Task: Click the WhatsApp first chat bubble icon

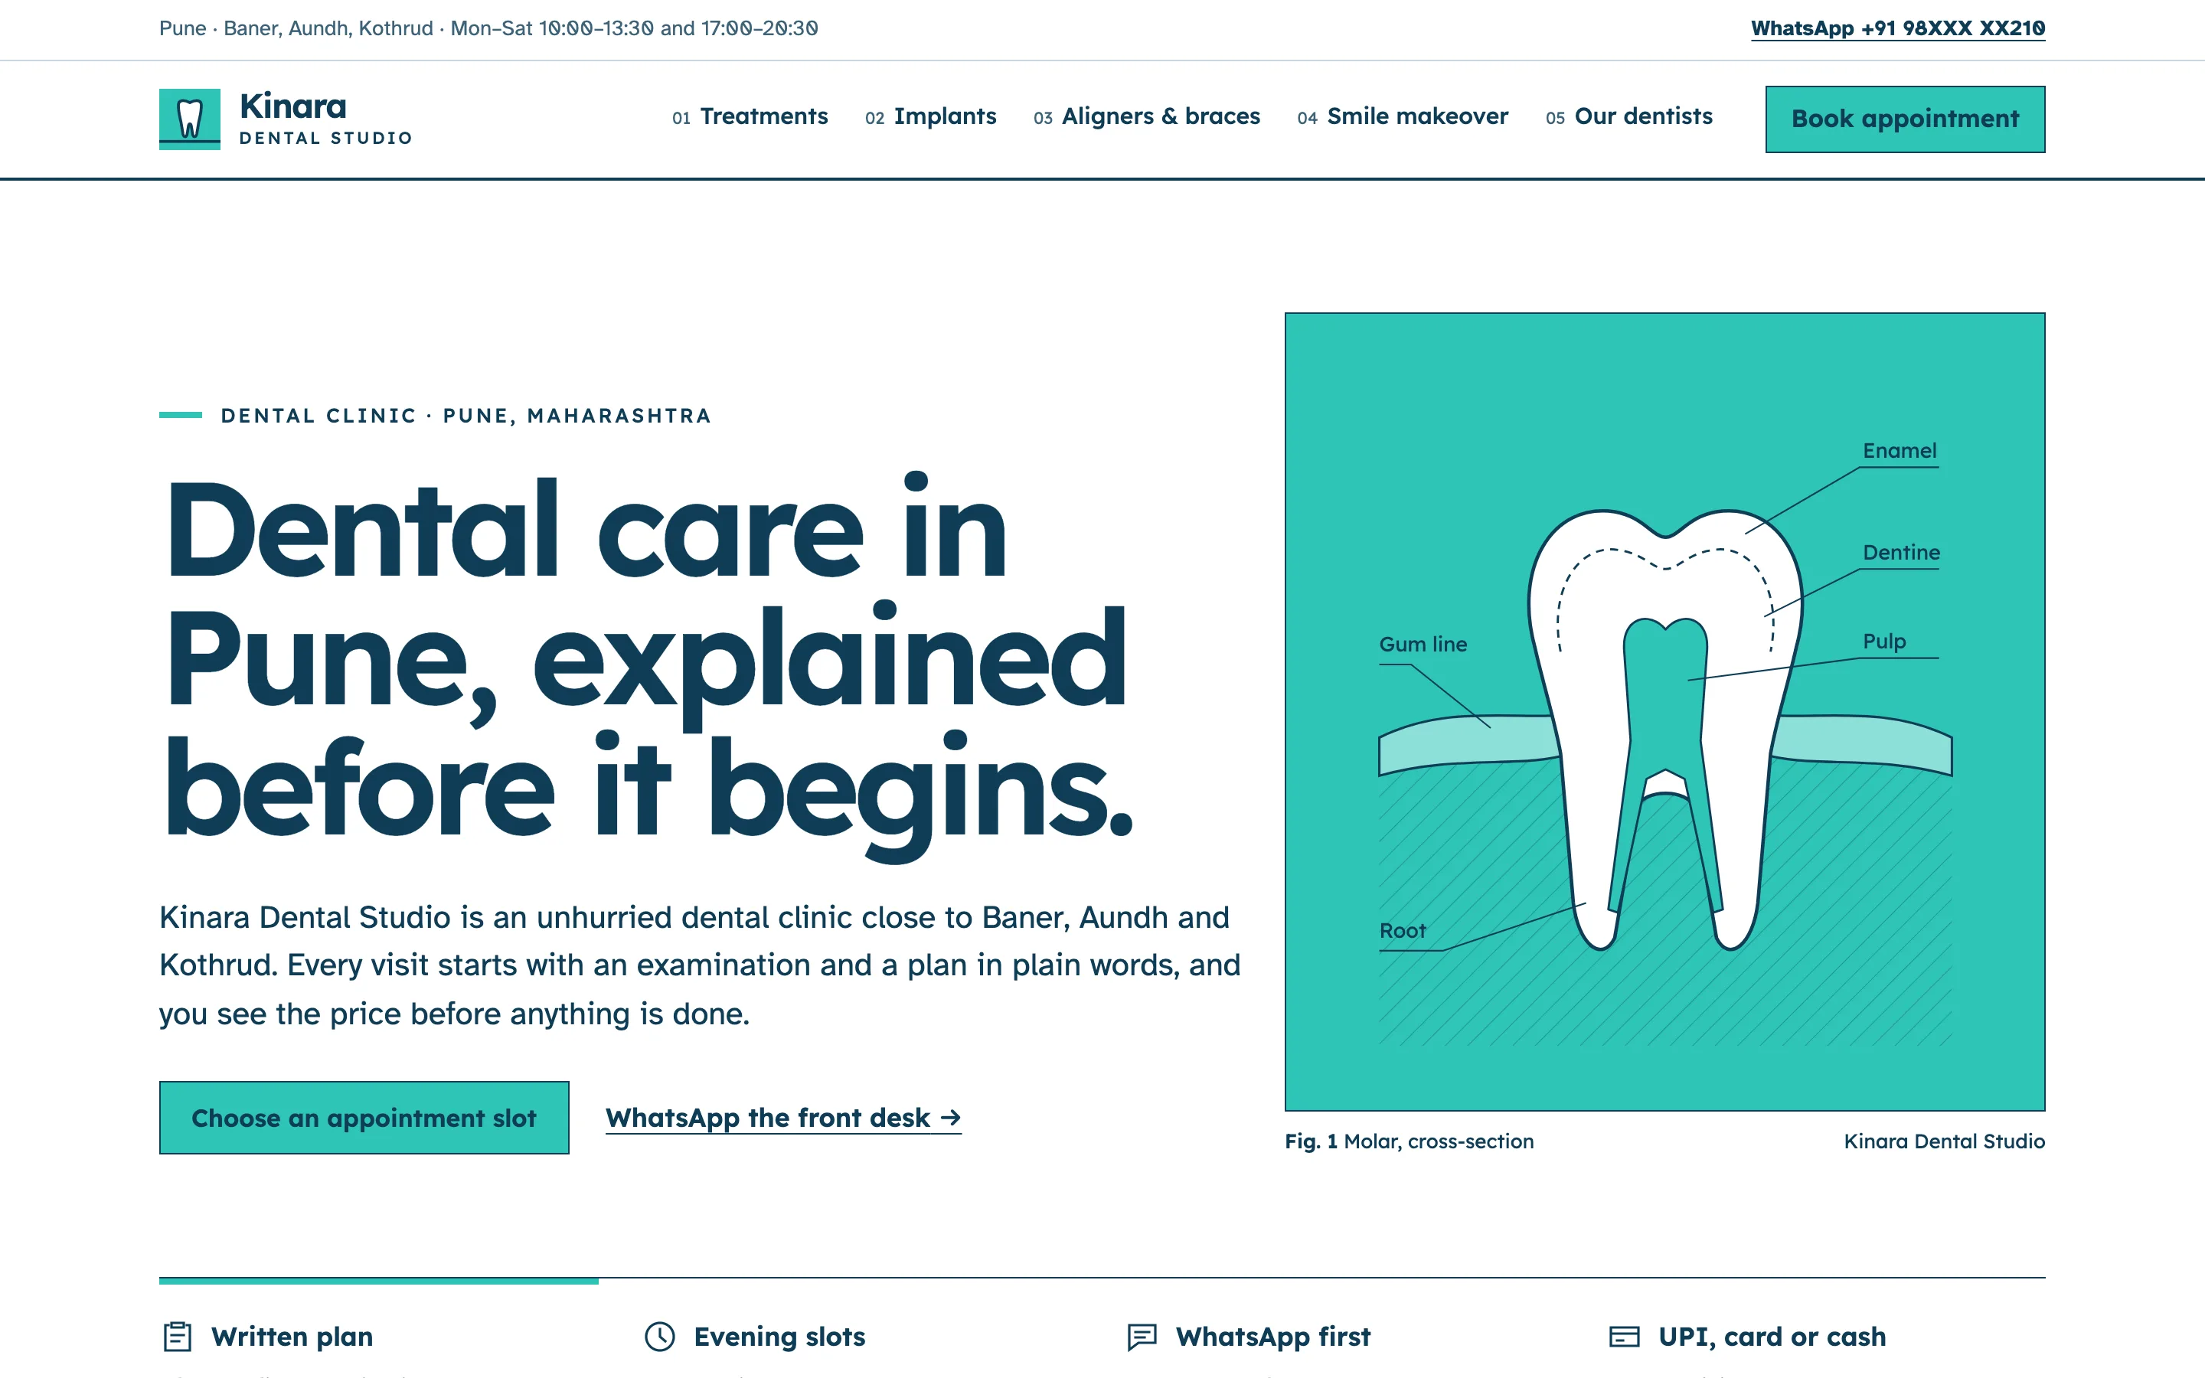Action: [1142, 1336]
